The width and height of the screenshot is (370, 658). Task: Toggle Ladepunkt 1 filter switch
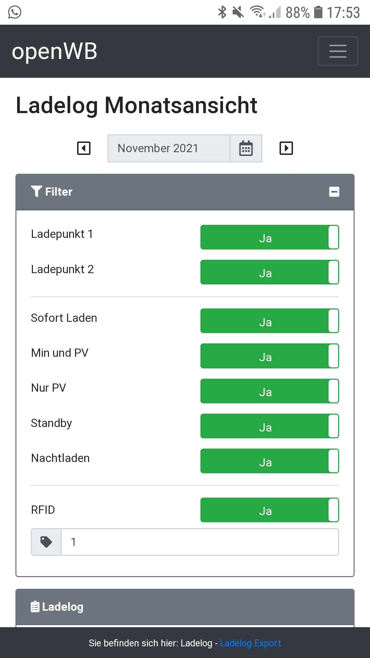point(270,237)
